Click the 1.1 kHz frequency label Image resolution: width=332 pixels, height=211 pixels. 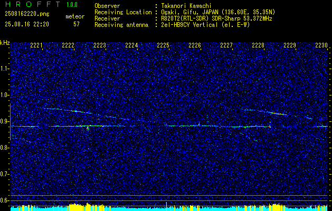pos(5,69)
